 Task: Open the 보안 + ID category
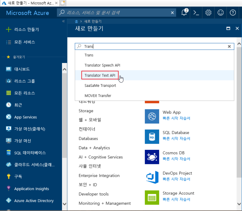pyautogui.click(x=88, y=185)
